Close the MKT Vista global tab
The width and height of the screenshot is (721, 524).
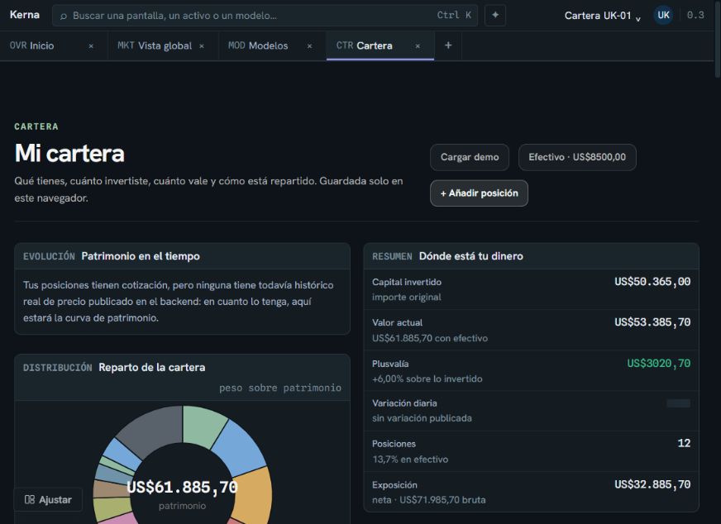coord(202,46)
